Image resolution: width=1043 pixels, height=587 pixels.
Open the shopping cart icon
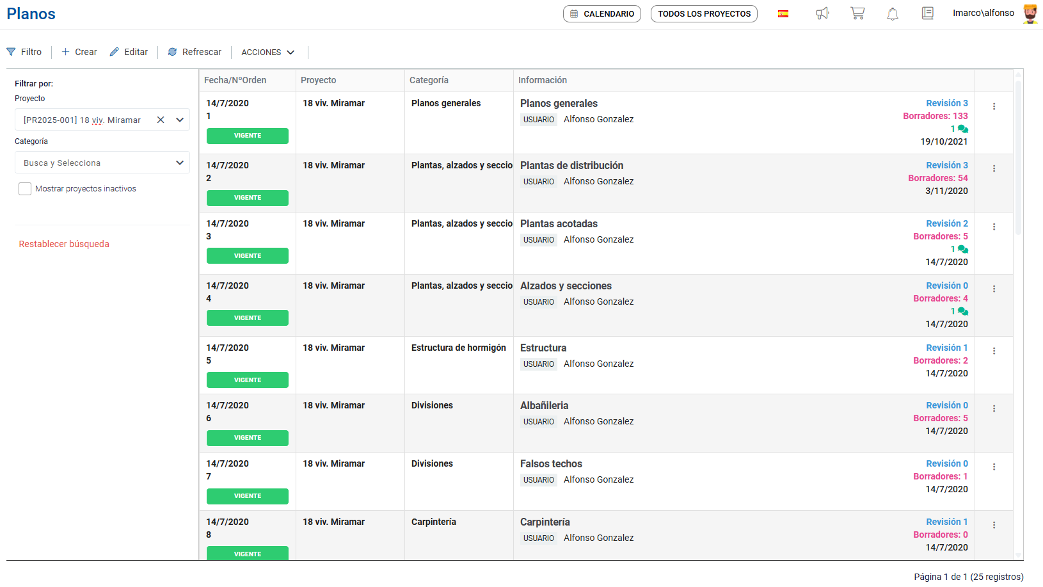click(x=857, y=13)
